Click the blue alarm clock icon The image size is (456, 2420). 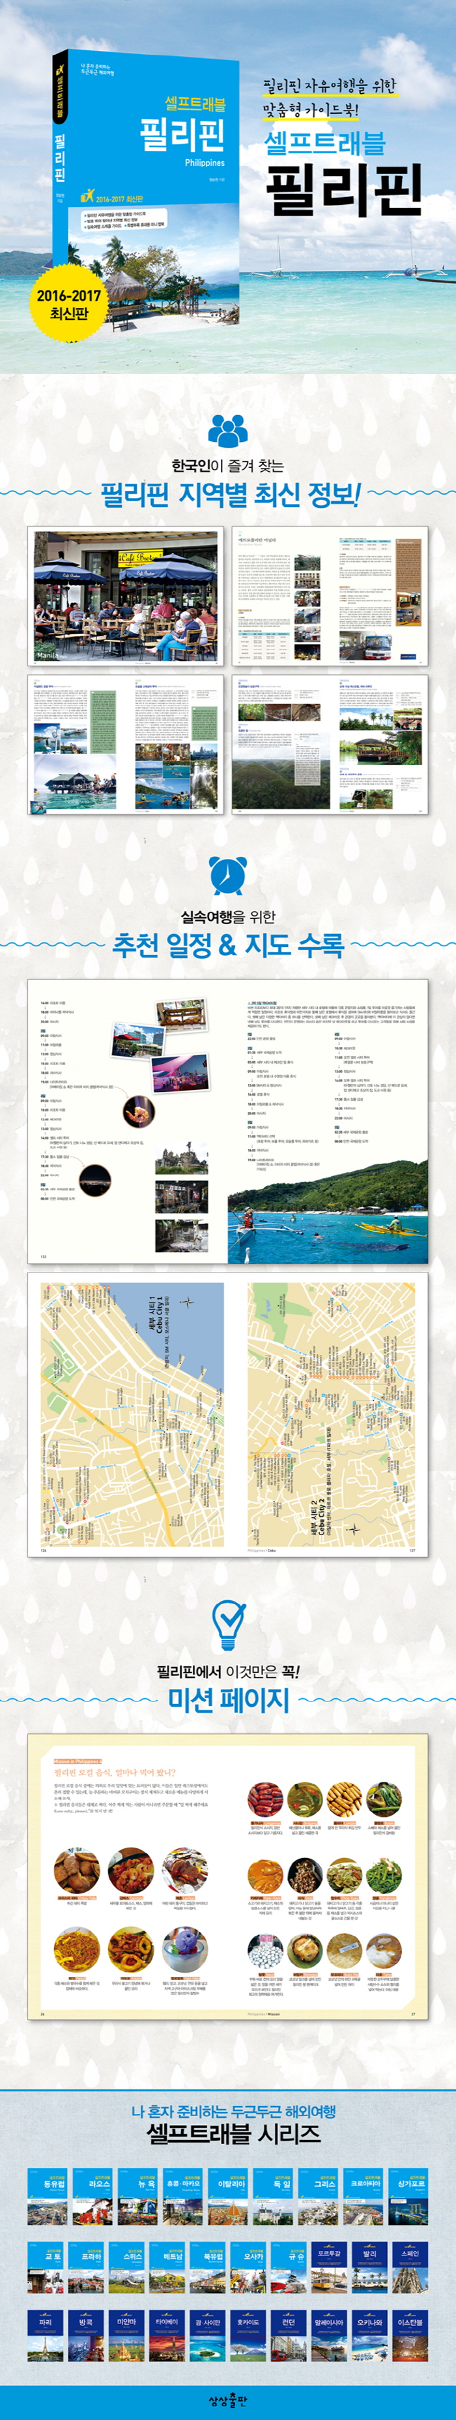pyautogui.click(x=227, y=876)
